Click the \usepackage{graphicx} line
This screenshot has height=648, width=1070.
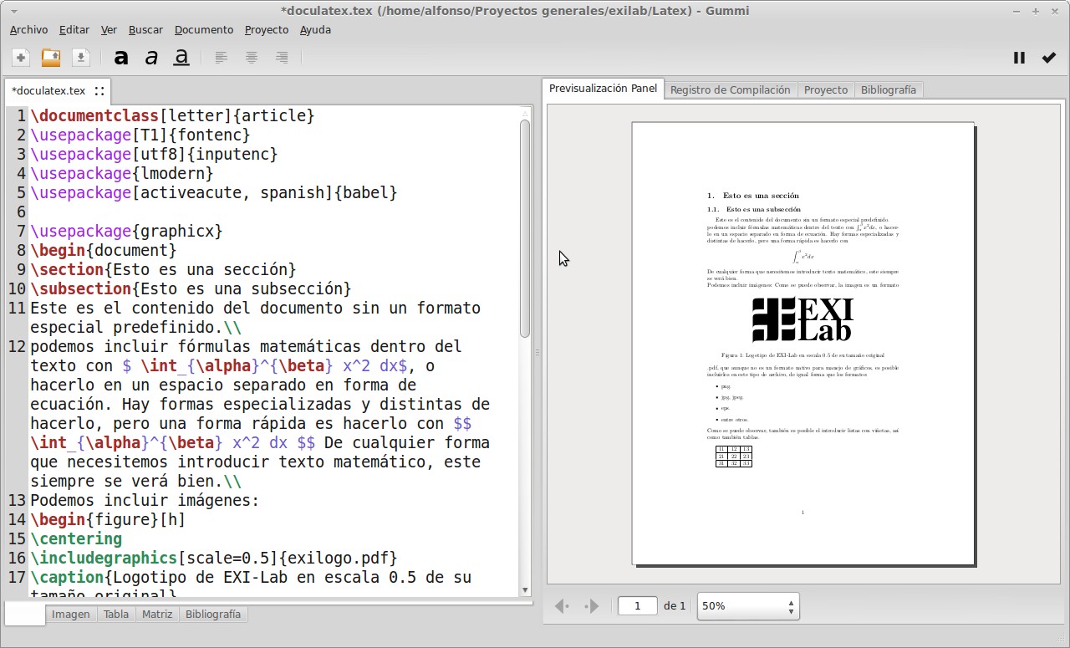(126, 231)
